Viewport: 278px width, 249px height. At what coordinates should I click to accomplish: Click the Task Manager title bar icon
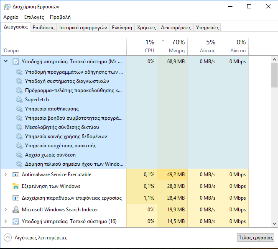[x=7, y=7]
